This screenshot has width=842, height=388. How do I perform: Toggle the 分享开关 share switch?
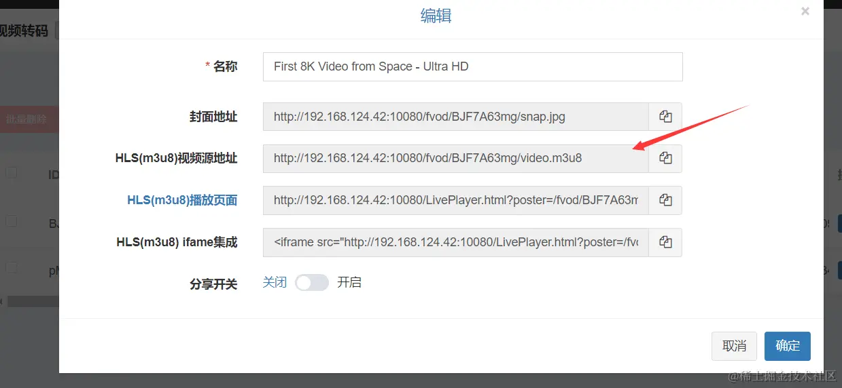[x=312, y=283]
